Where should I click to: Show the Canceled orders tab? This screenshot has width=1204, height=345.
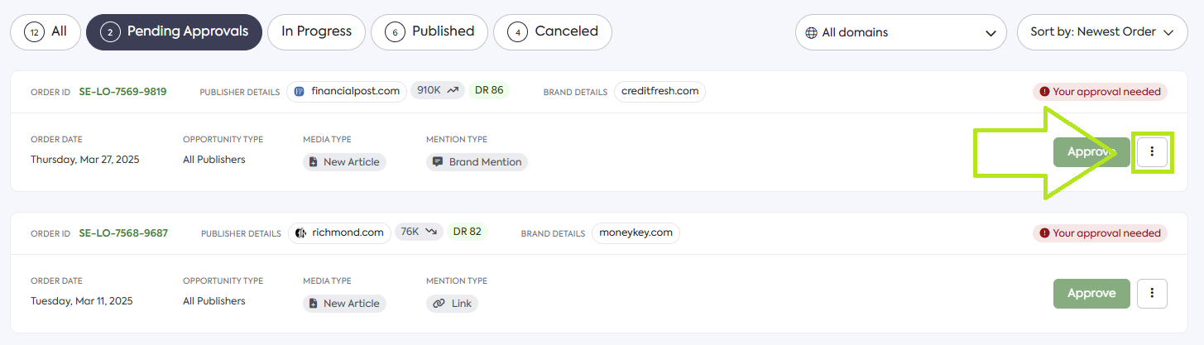tap(552, 32)
